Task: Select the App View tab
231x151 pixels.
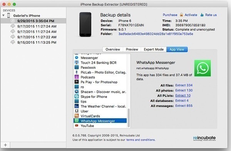Action: 177,50
